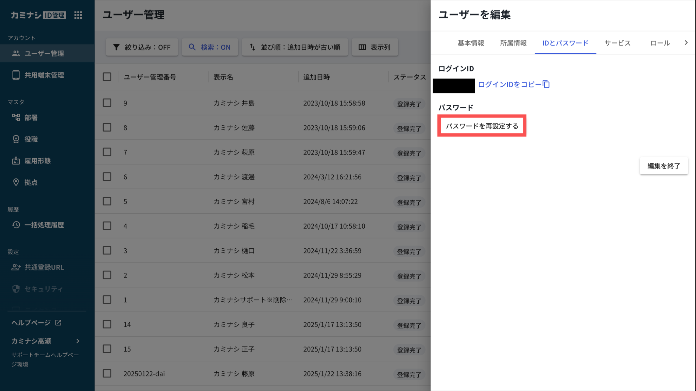This screenshot has height=391, width=696.
Task: Click the ヘルプページ external link icon
Action: pos(58,322)
